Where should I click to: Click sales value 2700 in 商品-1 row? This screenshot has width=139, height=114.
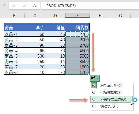coord(78,34)
